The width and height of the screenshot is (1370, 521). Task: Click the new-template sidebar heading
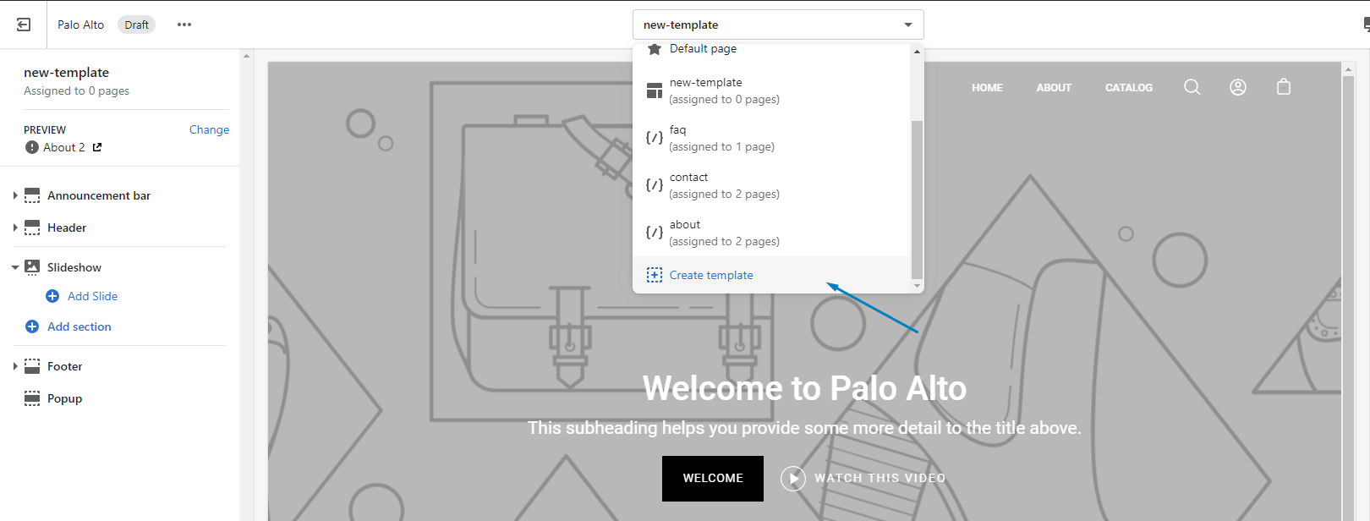click(x=66, y=73)
